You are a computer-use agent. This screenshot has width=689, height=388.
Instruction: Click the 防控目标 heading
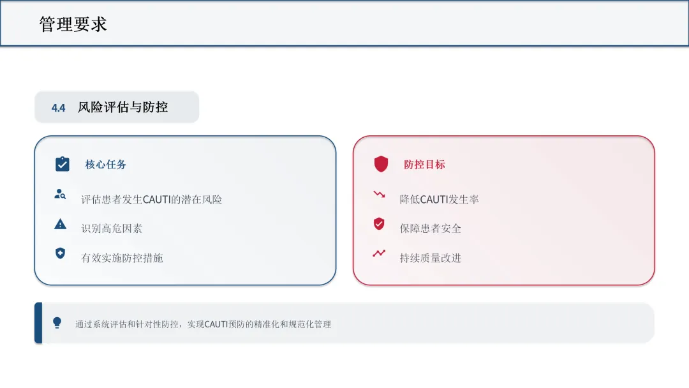424,165
